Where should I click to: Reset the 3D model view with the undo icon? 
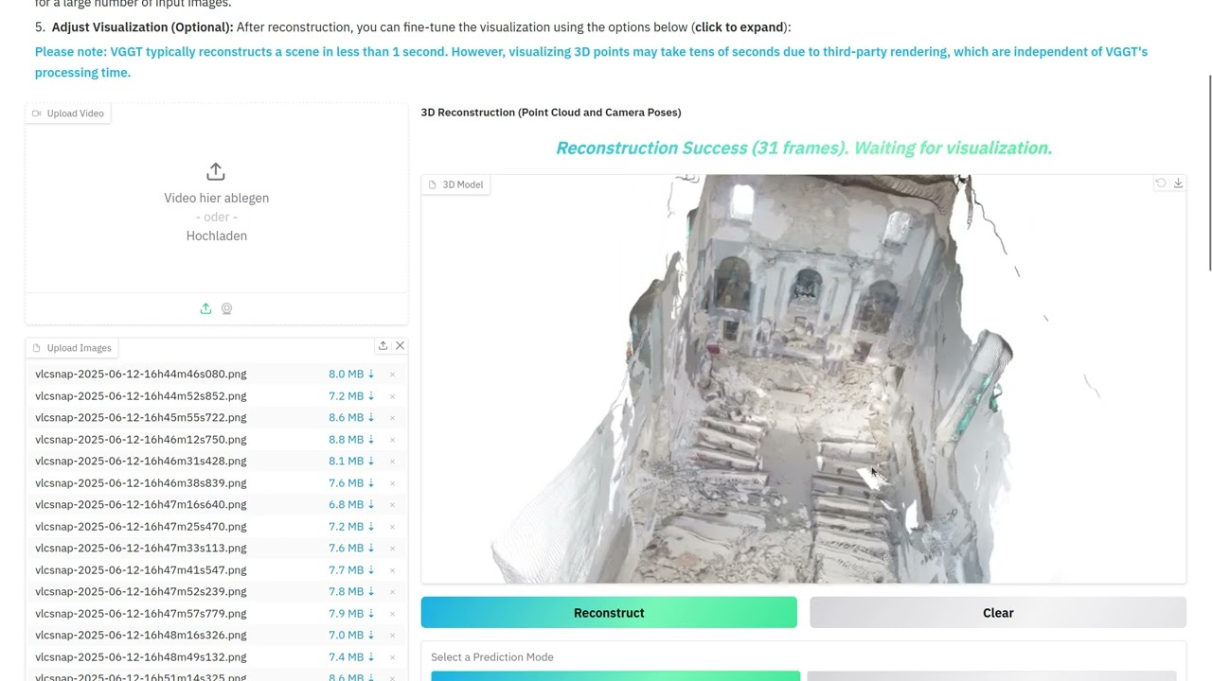[1161, 183]
